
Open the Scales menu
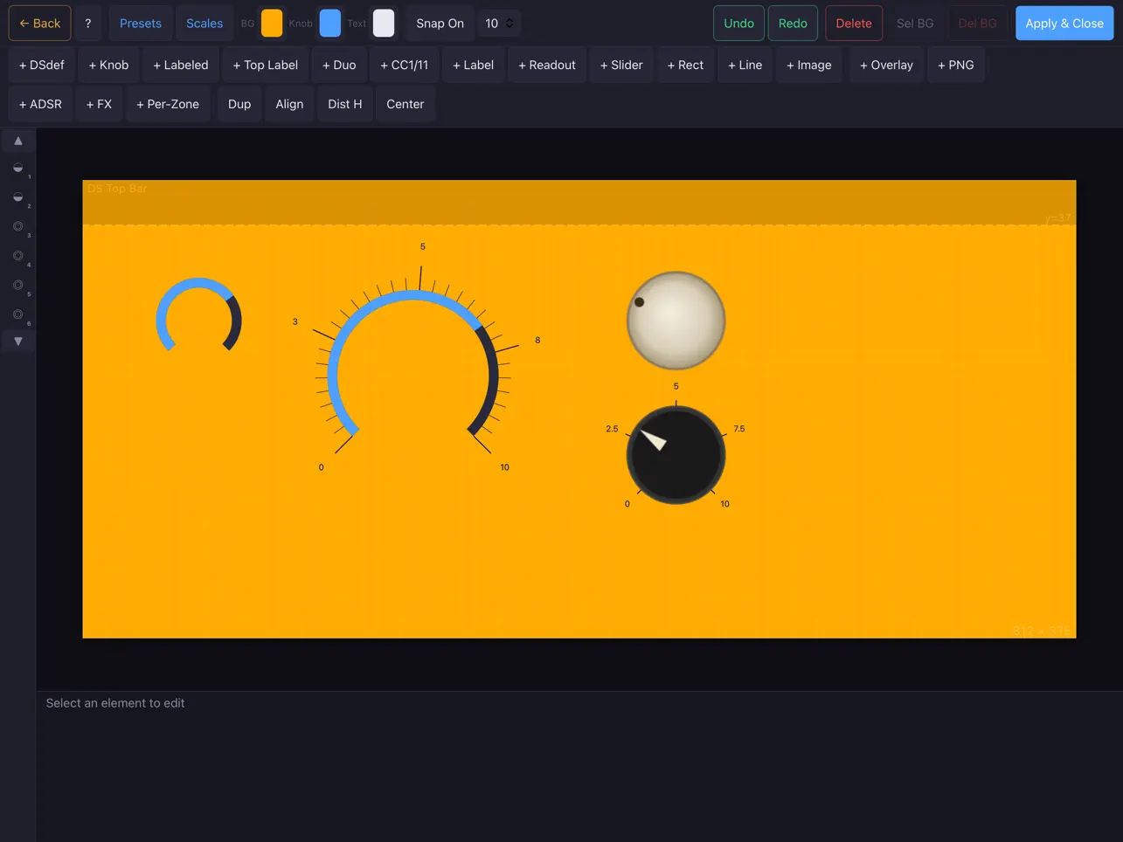[x=204, y=24]
